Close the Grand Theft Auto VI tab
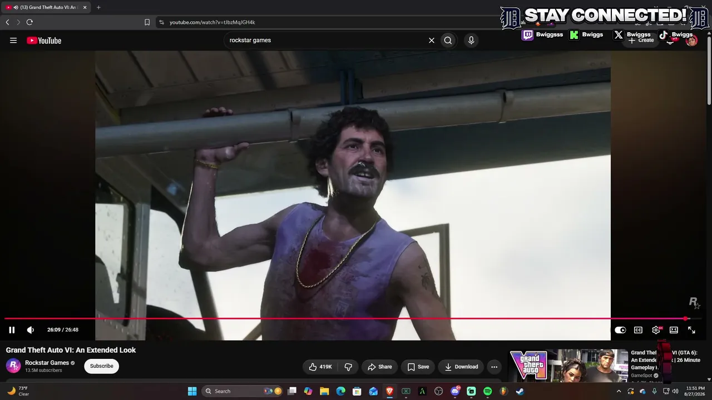 85,7
